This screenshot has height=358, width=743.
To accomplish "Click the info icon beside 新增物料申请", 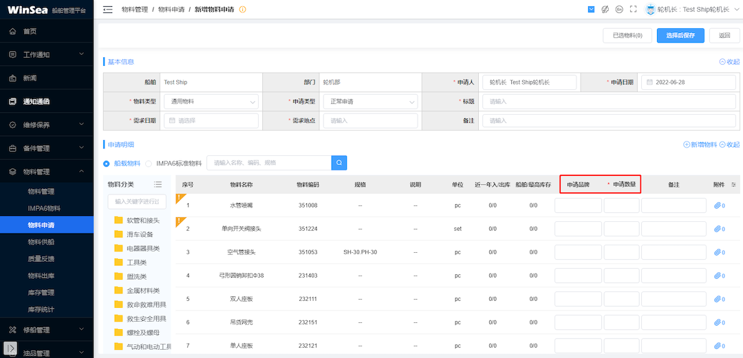I will pos(243,10).
